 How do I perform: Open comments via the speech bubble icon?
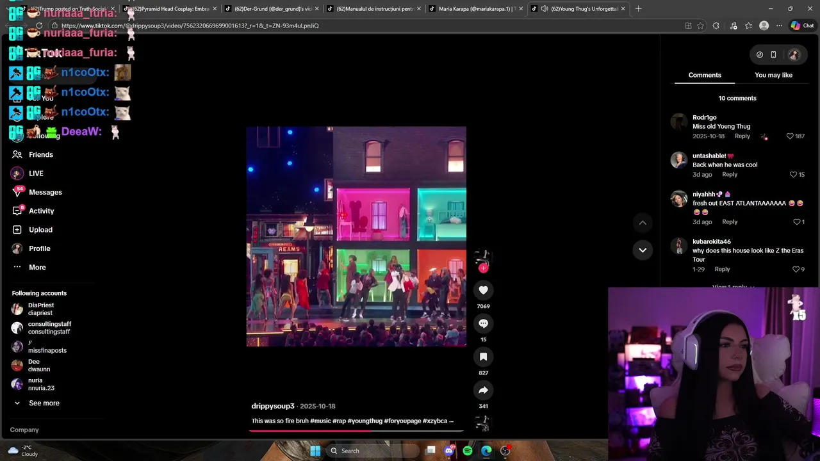tap(483, 323)
